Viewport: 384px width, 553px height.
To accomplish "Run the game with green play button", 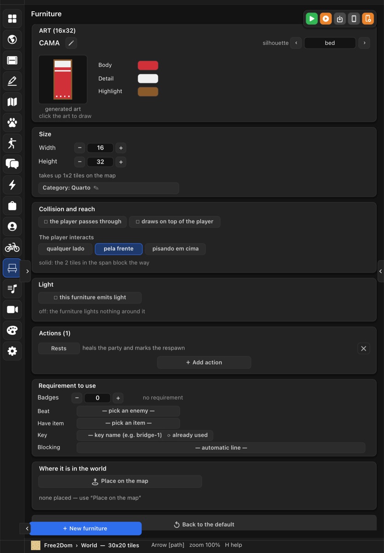I will coord(312,18).
